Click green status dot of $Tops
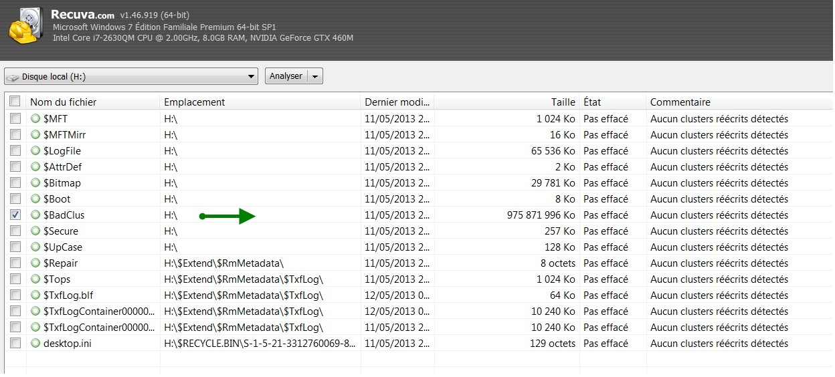 (x=36, y=279)
